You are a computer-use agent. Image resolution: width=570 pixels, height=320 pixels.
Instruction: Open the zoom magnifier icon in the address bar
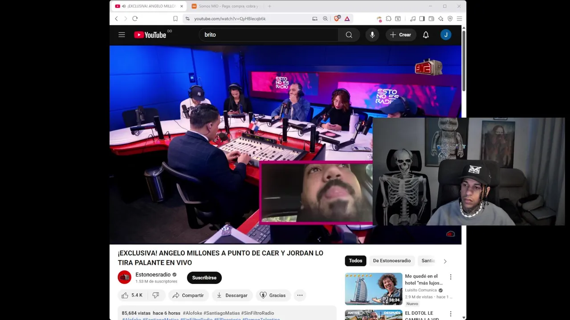pos(325,19)
